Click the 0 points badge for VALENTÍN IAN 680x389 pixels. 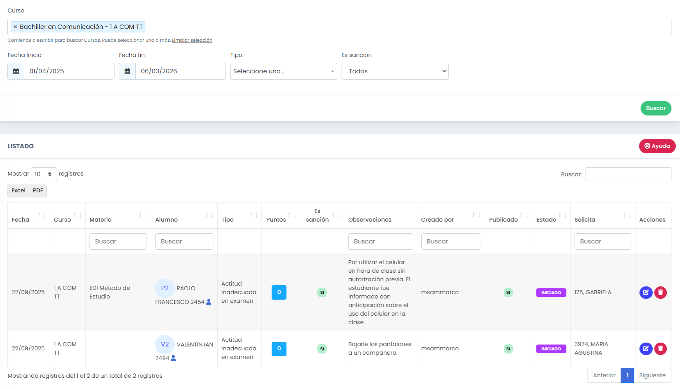pos(279,349)
